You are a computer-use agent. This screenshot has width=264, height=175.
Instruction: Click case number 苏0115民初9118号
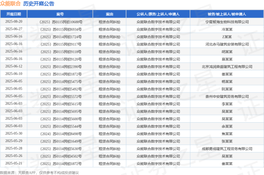[61, 52]
